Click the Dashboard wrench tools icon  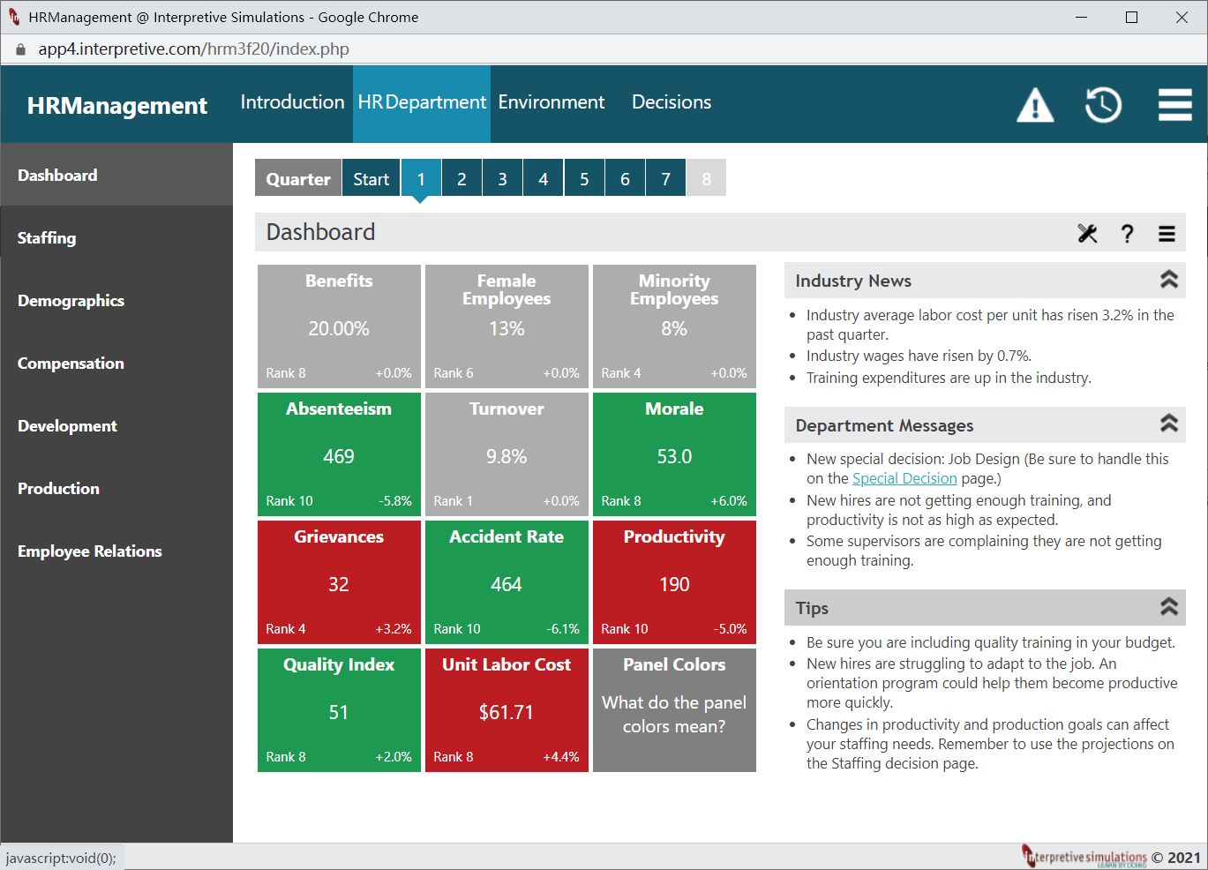pos(1087,233)
